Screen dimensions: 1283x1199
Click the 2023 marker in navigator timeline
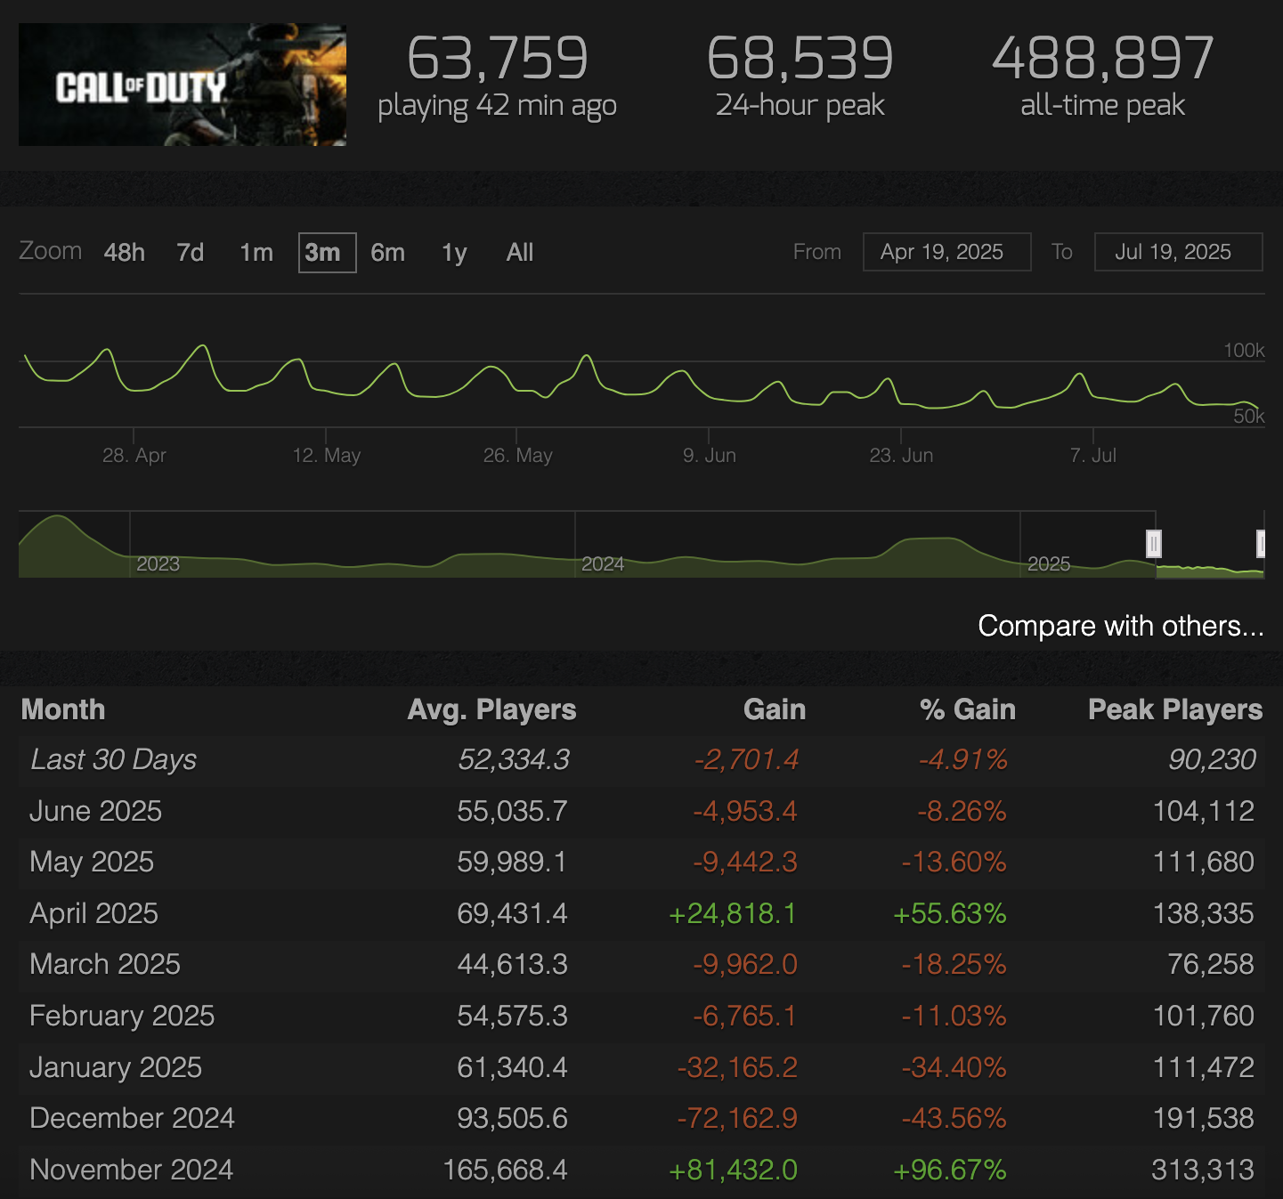(x=158, y=564)
